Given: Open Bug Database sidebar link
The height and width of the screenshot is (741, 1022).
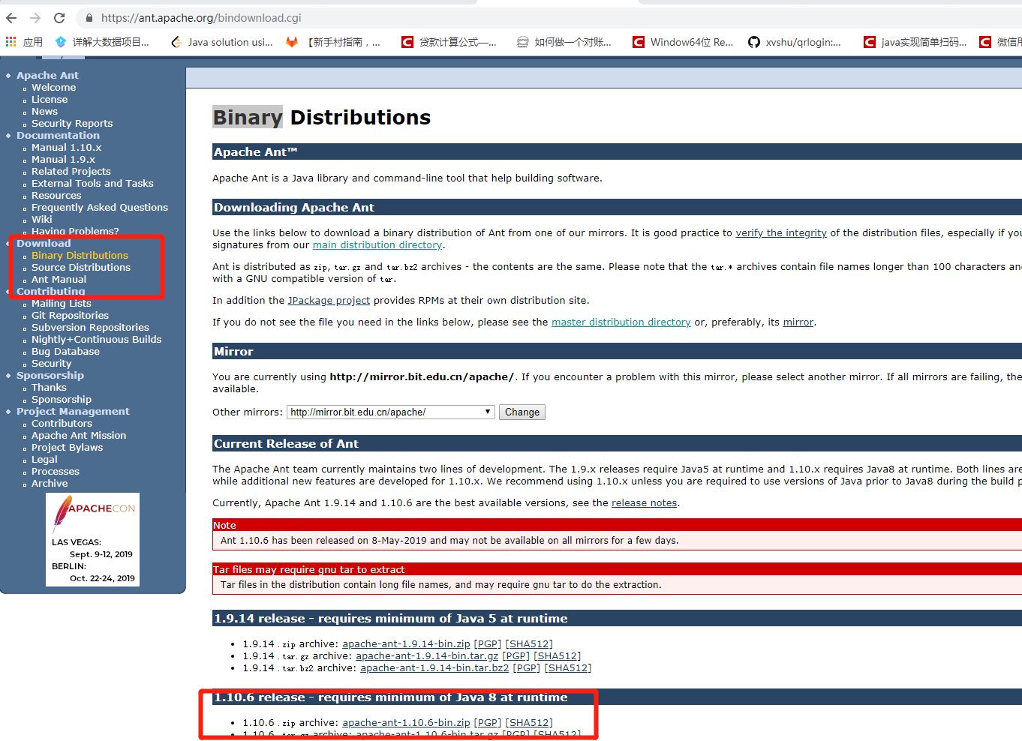Looking at the screenshot, I should tap(65, 352).
